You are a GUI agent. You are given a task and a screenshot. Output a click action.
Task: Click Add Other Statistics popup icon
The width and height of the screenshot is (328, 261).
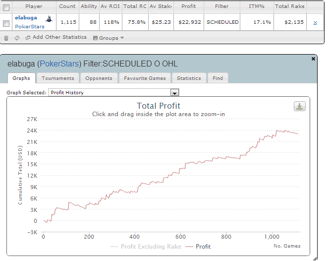28,38
